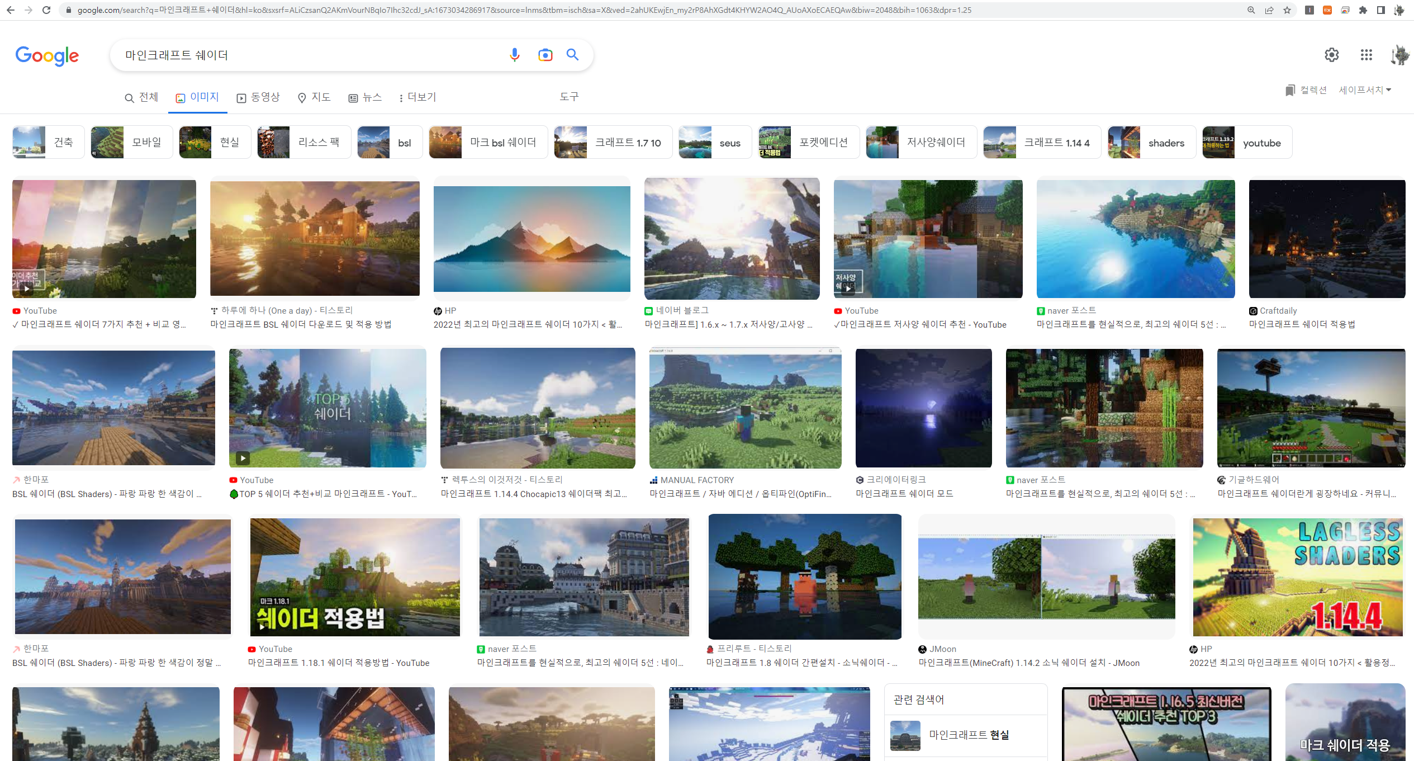Open link 마인크래프트 BSL 쉐이더 다운로드 및 적용 방법
The width and height of the screenshot is (1414, 761).
[301, 324]
